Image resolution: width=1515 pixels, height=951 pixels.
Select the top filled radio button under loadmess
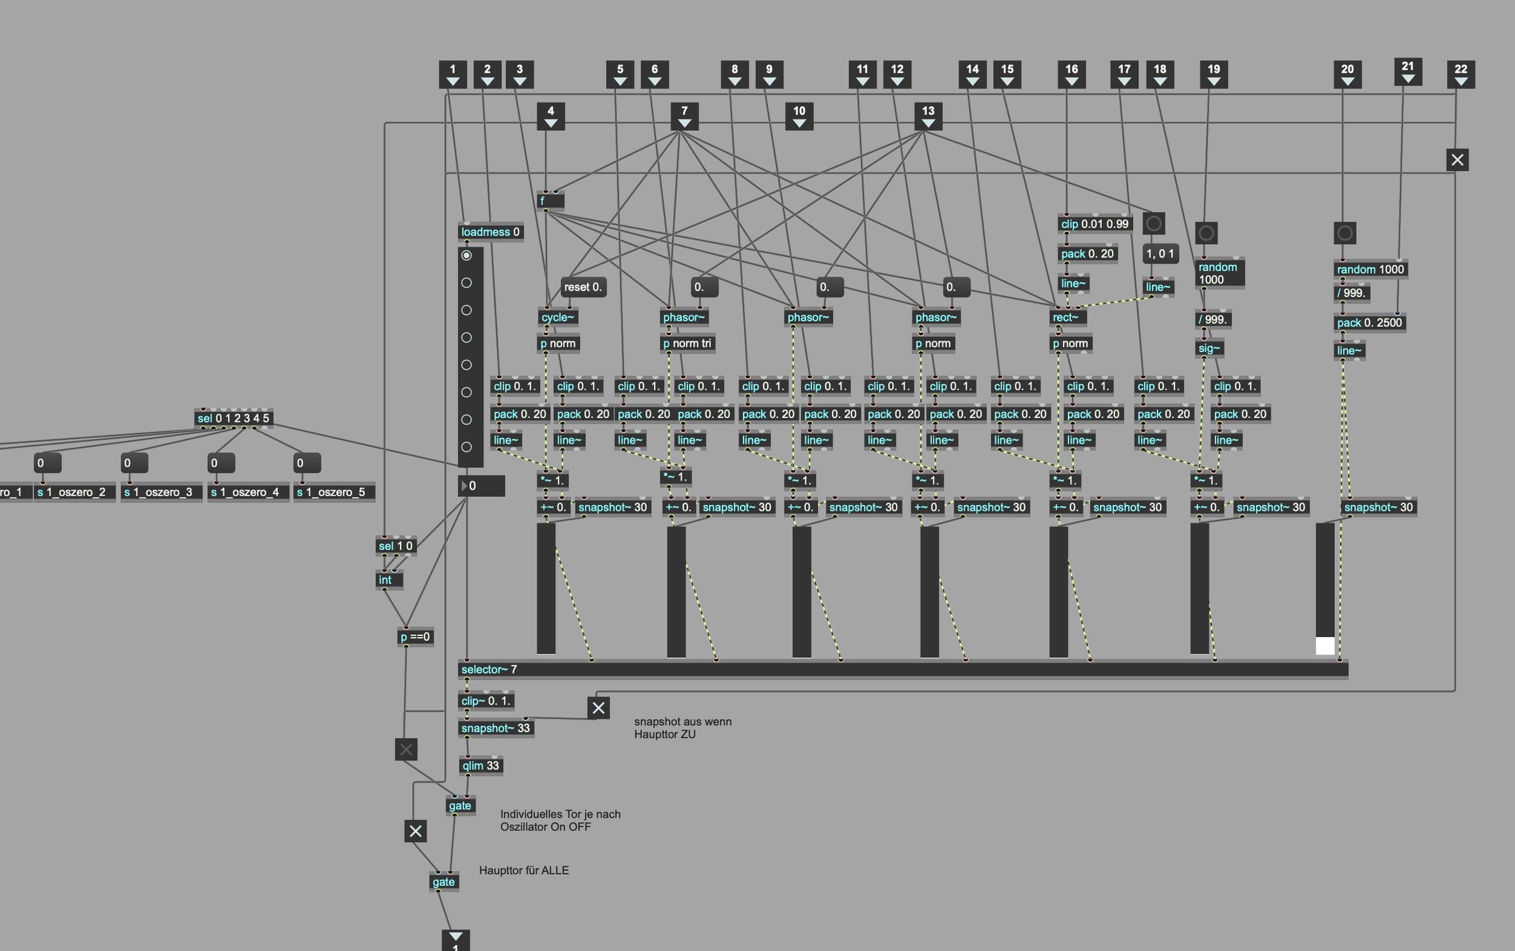coord(466,255)
